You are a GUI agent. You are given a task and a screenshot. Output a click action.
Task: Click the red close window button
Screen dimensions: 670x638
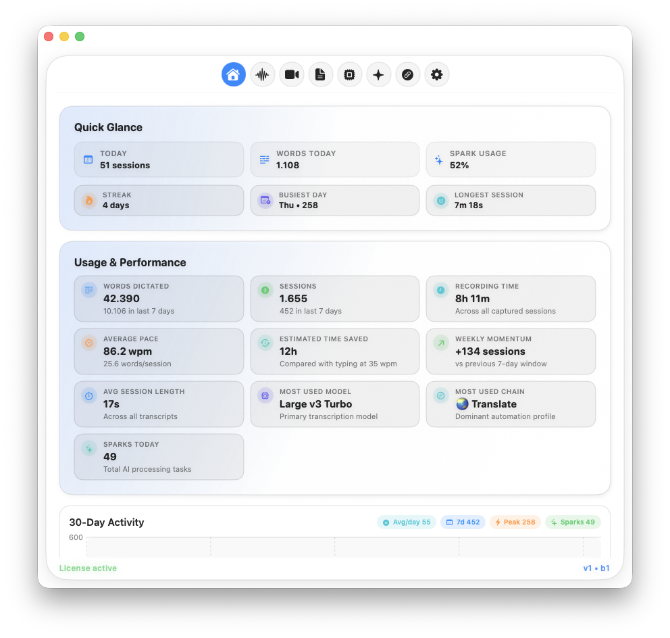[x=49, y=36]
